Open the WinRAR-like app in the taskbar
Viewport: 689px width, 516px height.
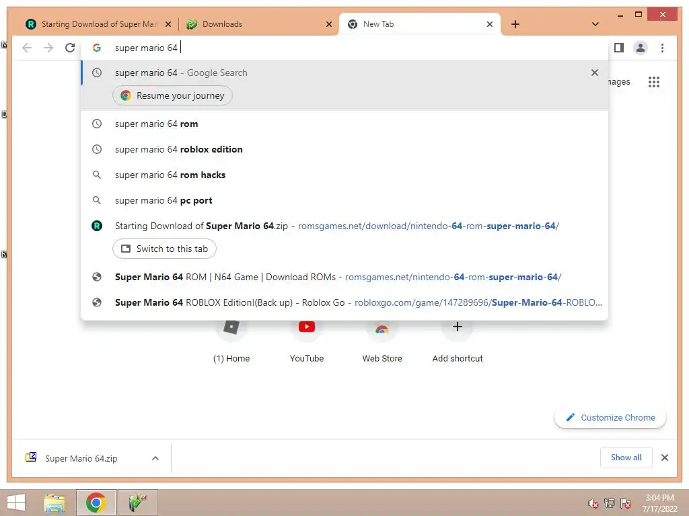click(137, 503)
